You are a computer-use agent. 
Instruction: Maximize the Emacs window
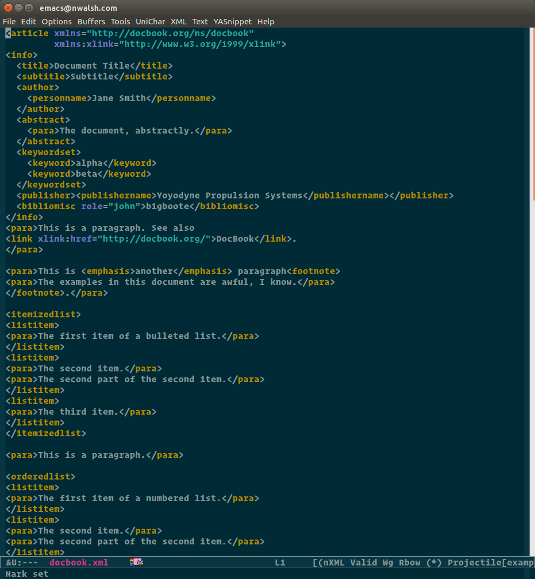point(29,8)
